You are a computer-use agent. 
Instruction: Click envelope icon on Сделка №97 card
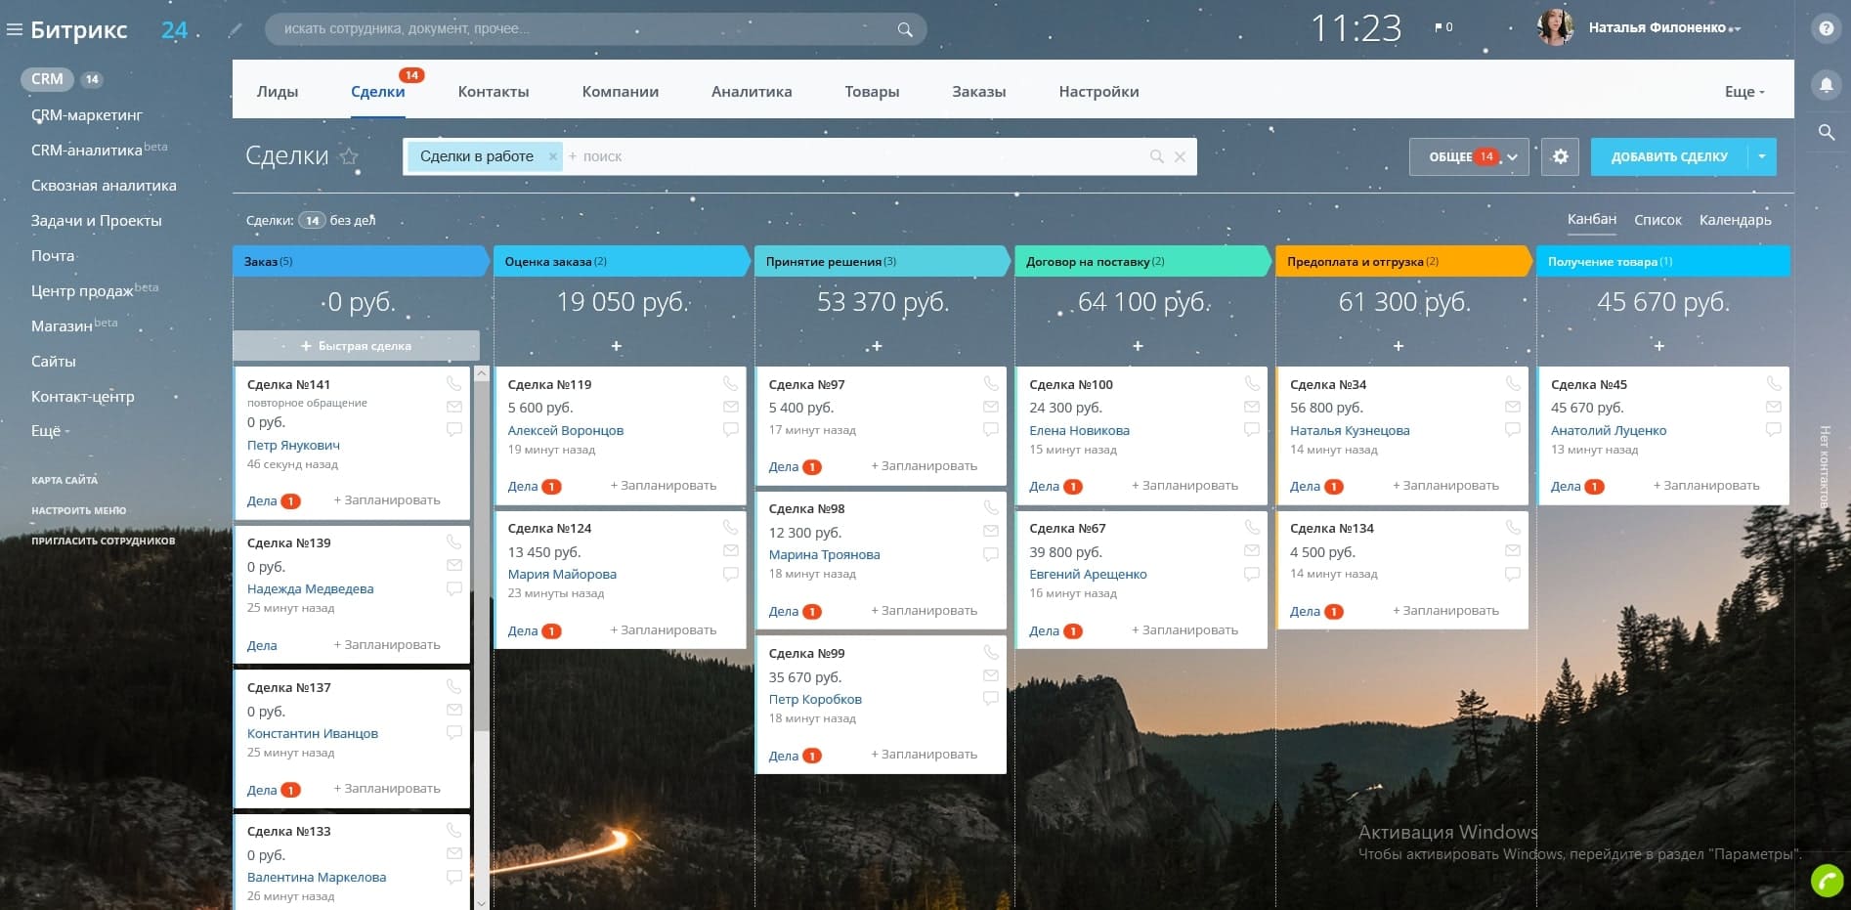pos(991,407)
